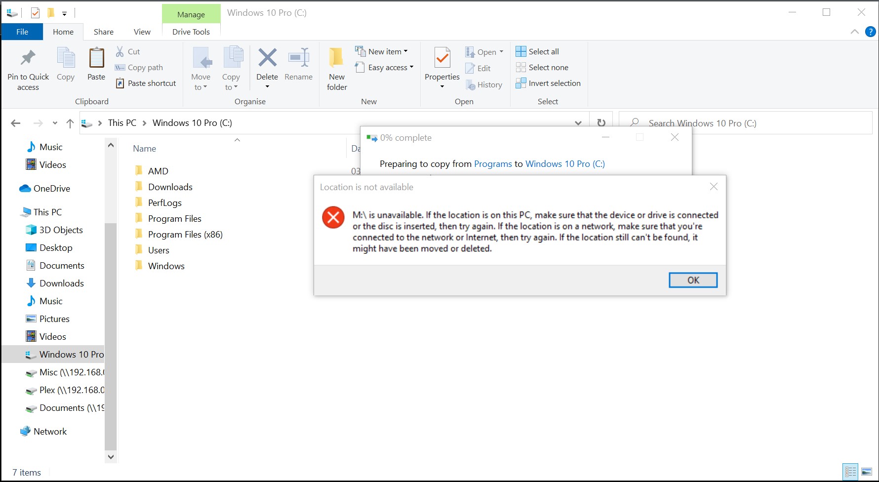Select the Users folder
Screen dimensions: 879x482
coord(159,250)
